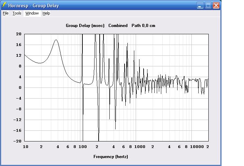Open the File menu

coord(6,13)
